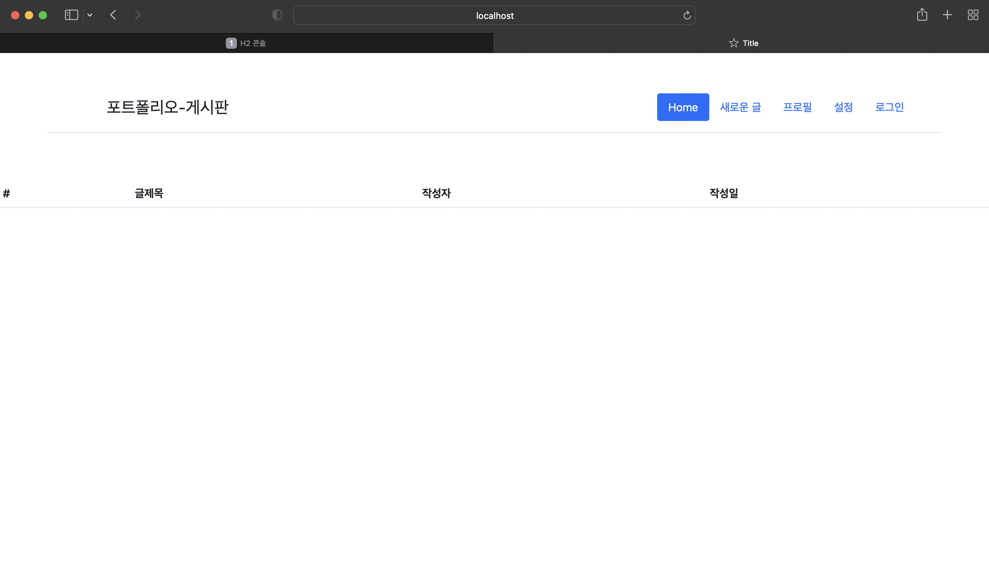Open the privacy report shield icon
The image size is (989, 562).
(277, 15)
